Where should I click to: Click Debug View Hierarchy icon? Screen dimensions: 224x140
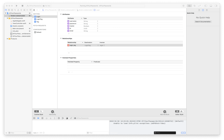[59, 118]
